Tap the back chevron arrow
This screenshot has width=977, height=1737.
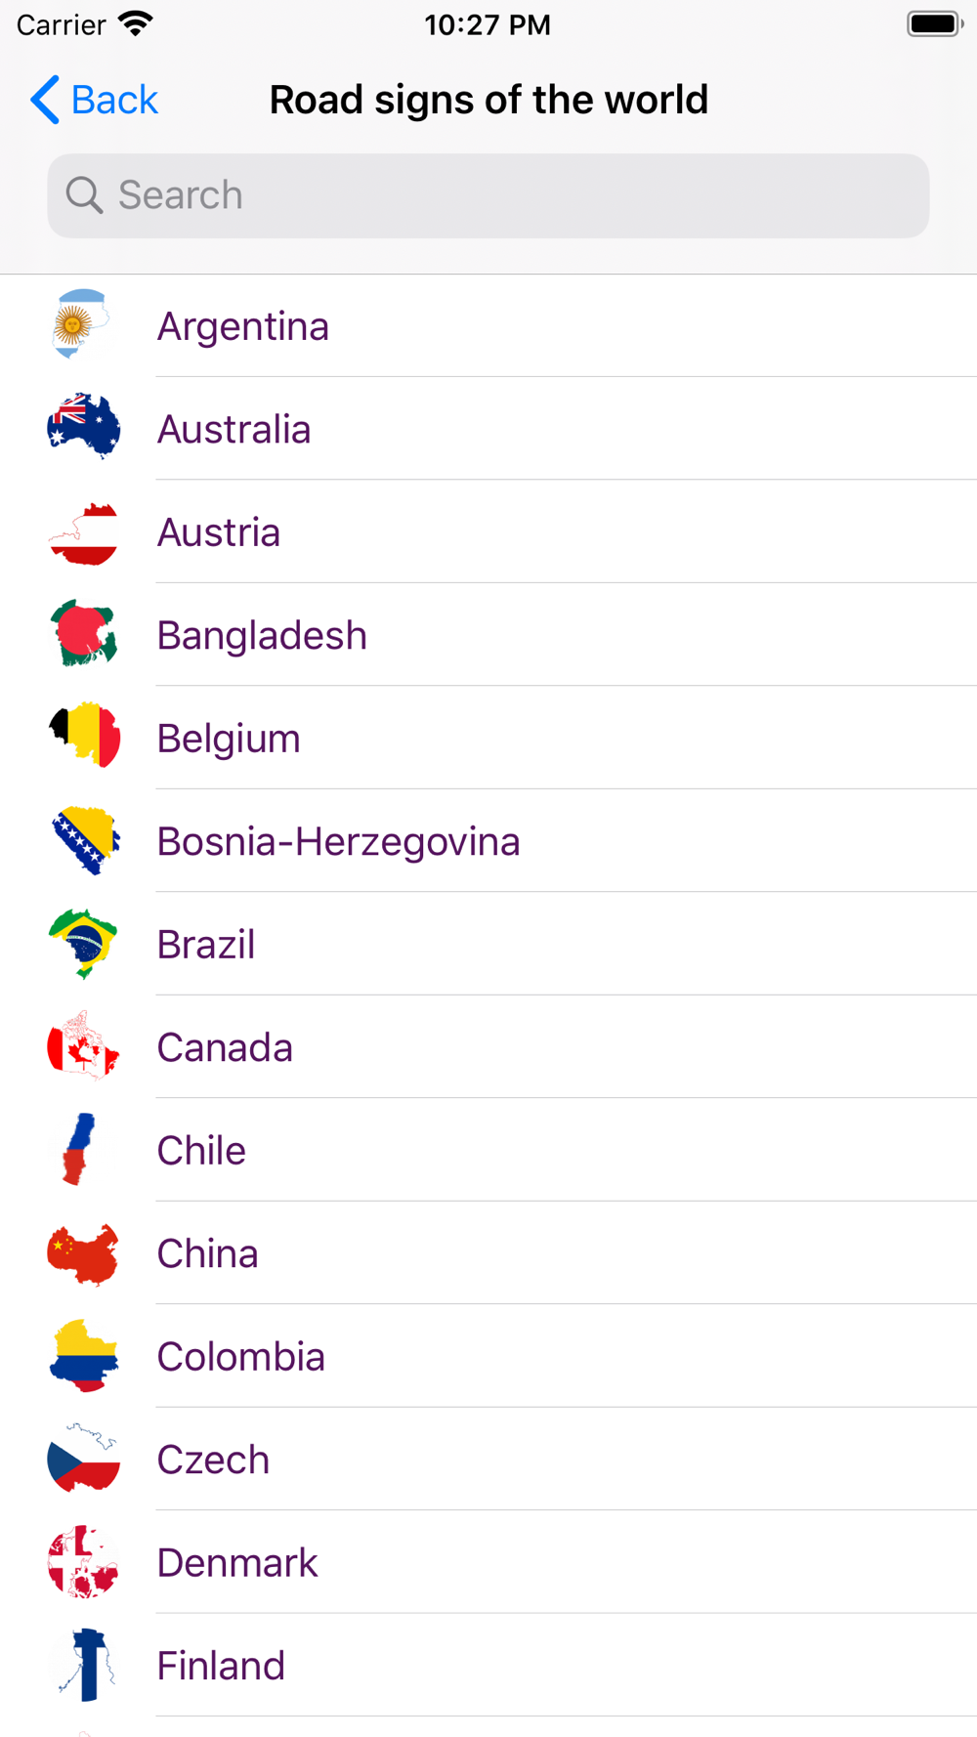(x=45, y=100)
